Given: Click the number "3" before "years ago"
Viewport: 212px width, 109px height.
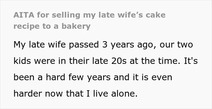Looking at the screenshot, I should click(105, 45).
